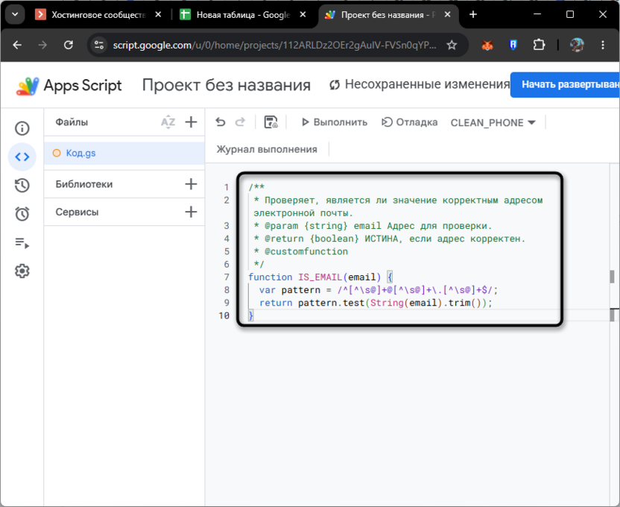Open new browser tab
Viewport: 620px width, 507px height.
473,15
